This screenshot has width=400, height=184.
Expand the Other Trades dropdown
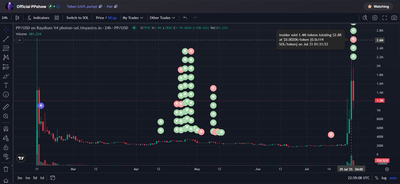coord(162,18)
